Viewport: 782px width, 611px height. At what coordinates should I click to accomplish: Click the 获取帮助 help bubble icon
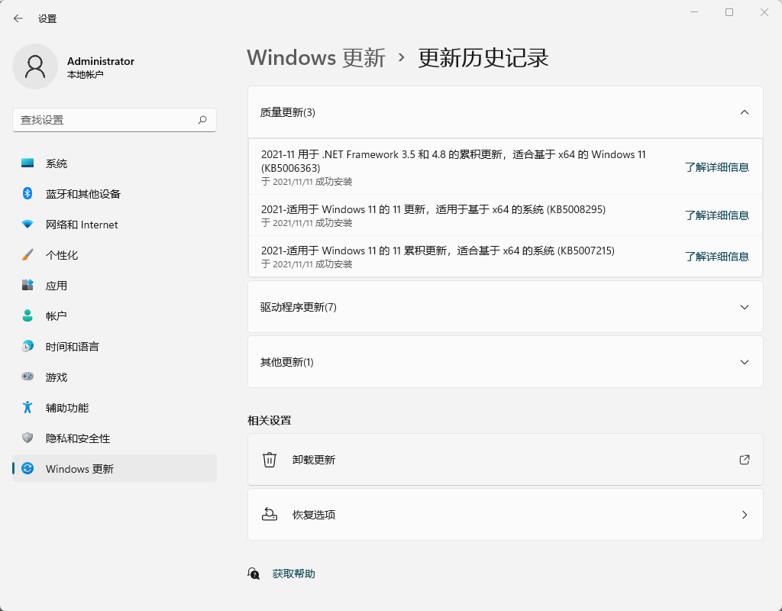pos(254,574)
